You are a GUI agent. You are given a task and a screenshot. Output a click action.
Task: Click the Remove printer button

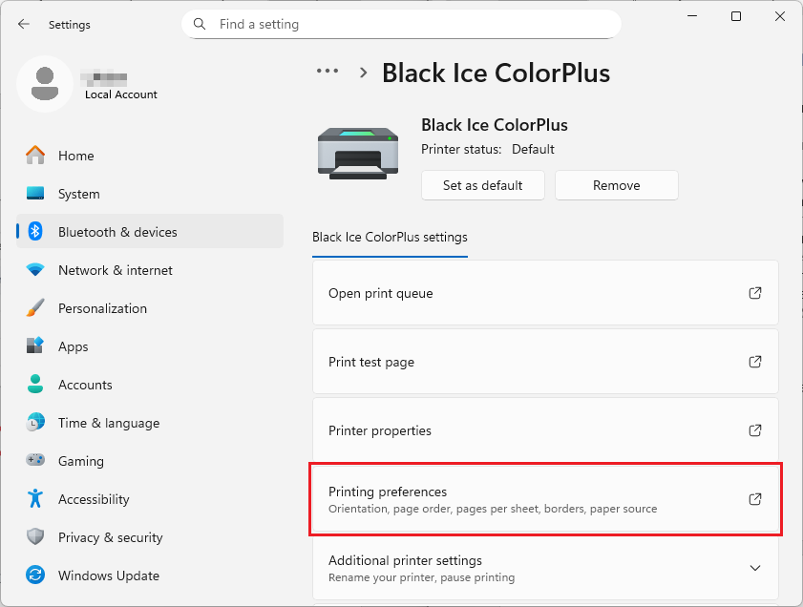coord(616,185)
